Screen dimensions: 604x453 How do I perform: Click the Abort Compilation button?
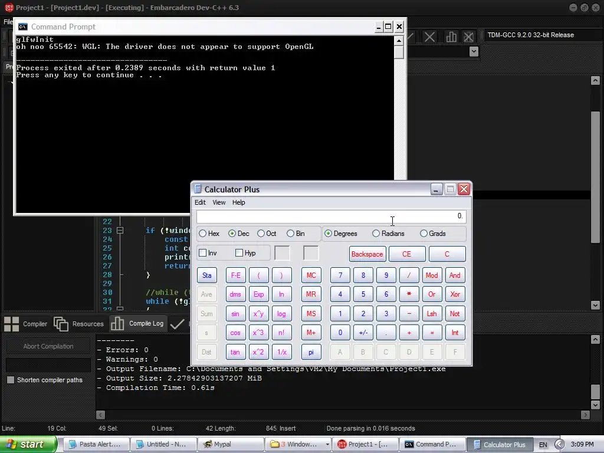point(48,346)
